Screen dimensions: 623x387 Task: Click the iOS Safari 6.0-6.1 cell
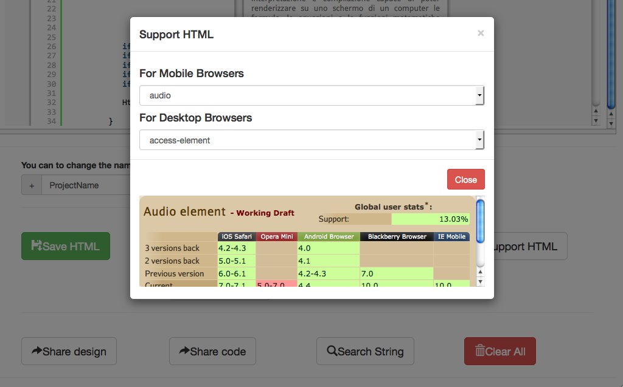237,273
